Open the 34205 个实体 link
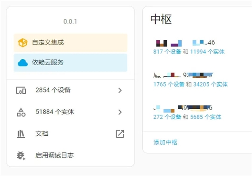Viewport: 252px width, 176px height. click(210, 84)
